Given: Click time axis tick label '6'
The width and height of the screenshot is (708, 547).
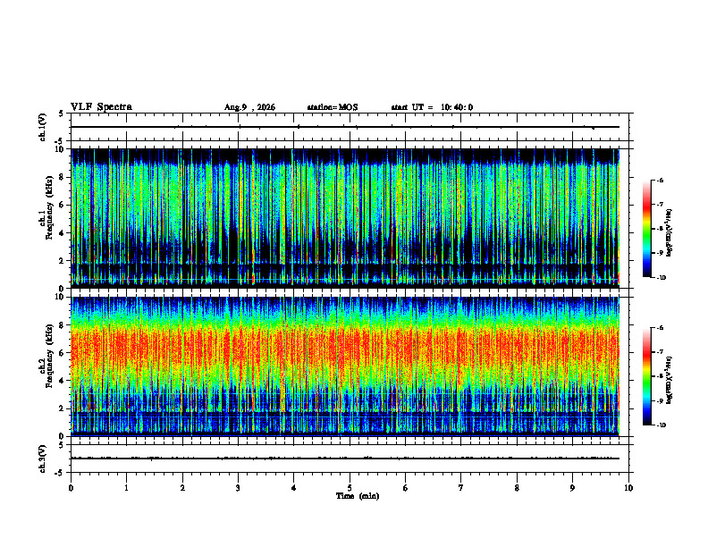Looking at the screenshot, I should (x=406, y=488).
